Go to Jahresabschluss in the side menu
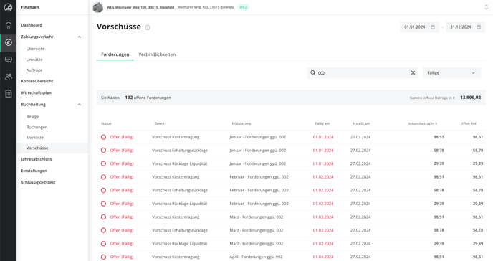The width and height of the screenshot is (493, 261). [37, 159]
